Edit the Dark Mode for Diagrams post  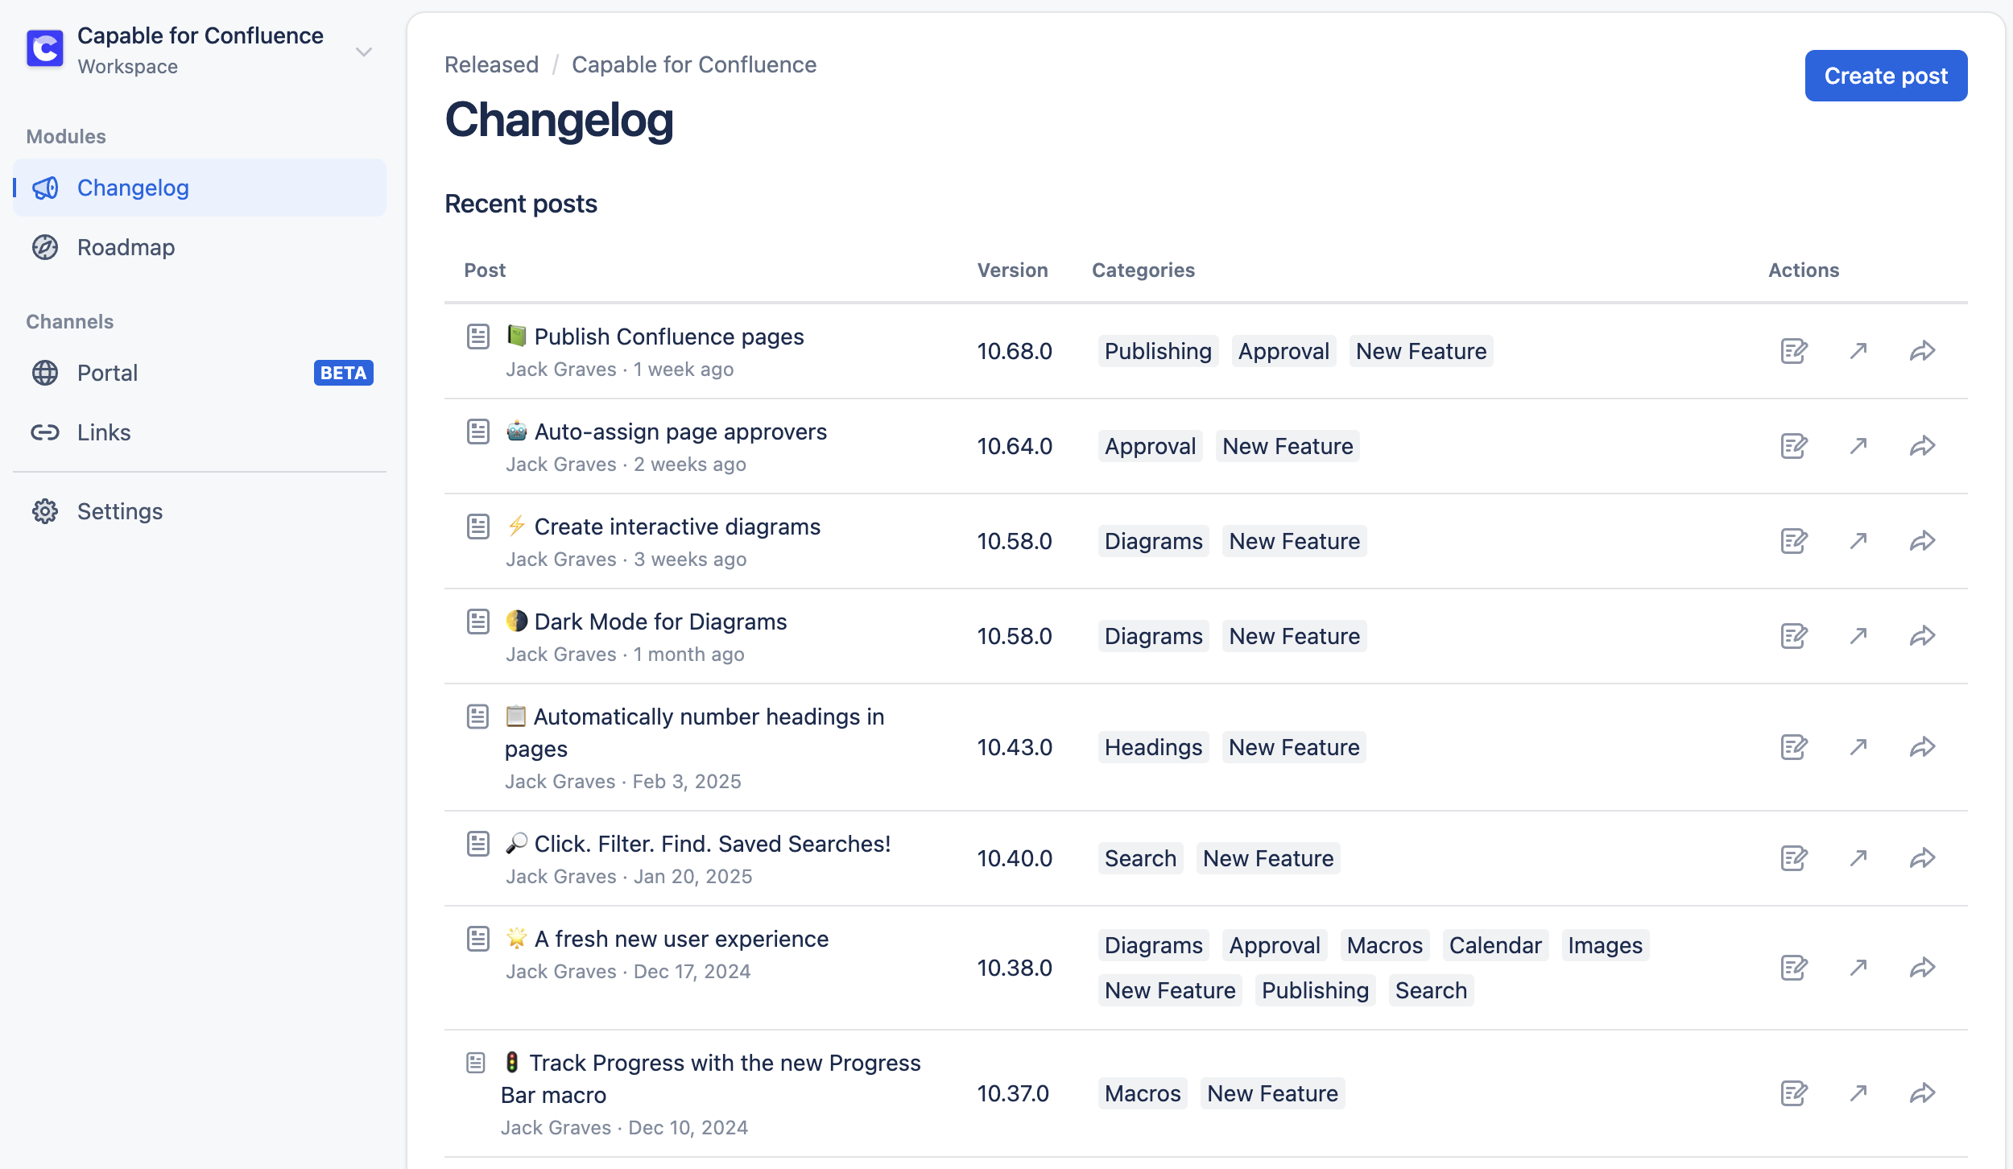point(1794,636)
